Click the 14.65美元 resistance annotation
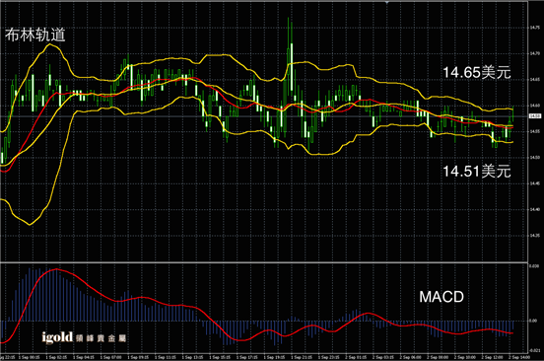 click(x=477, y=72)
